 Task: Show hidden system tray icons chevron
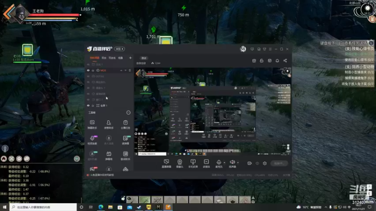(326, 207)
